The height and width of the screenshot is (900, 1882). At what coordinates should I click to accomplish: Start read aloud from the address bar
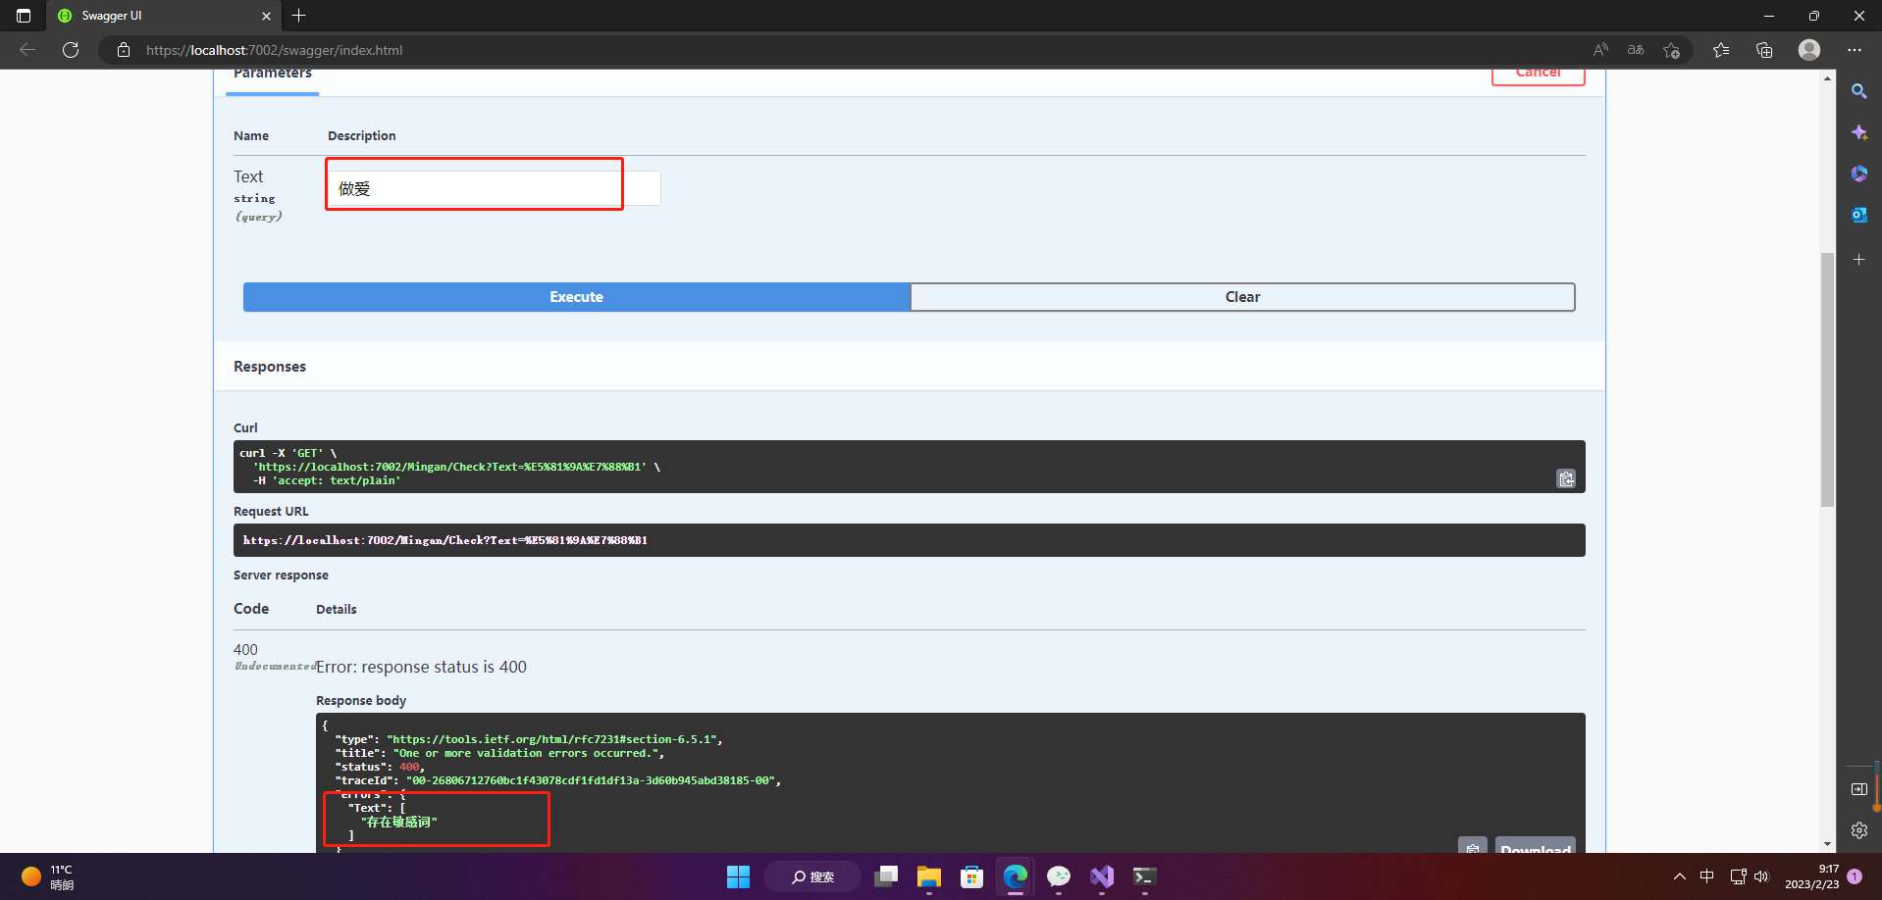tap(1600, 49)
